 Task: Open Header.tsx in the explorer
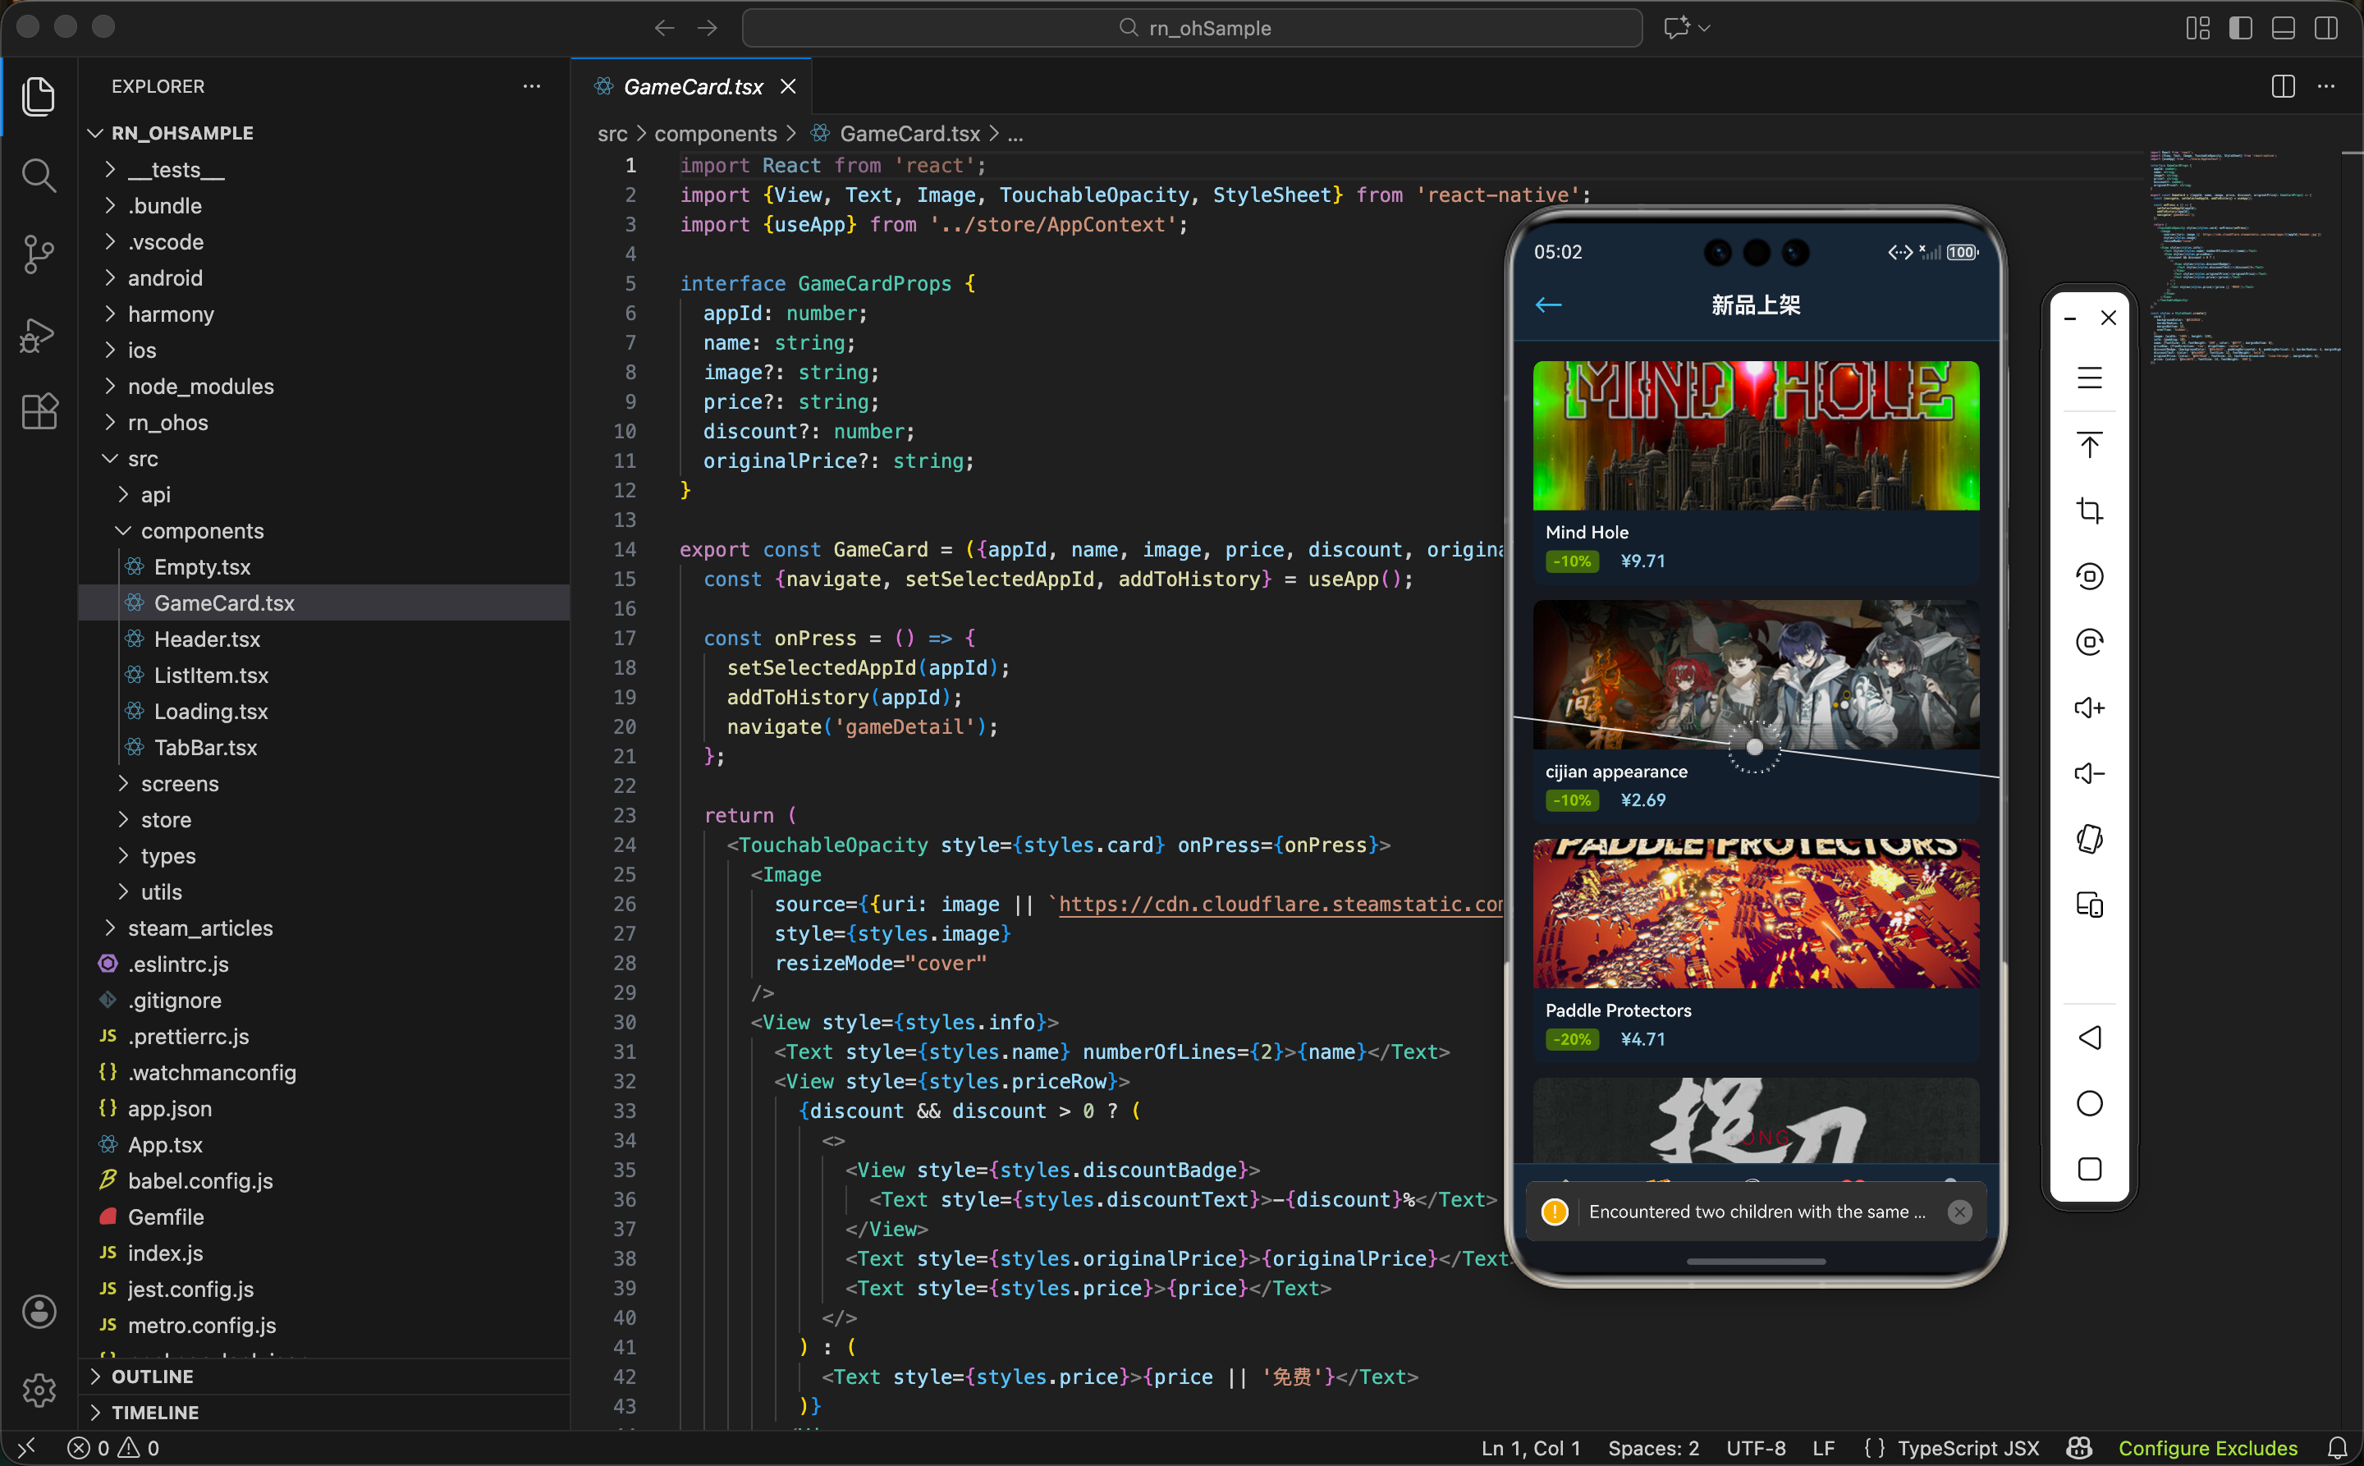coord(207,639)
